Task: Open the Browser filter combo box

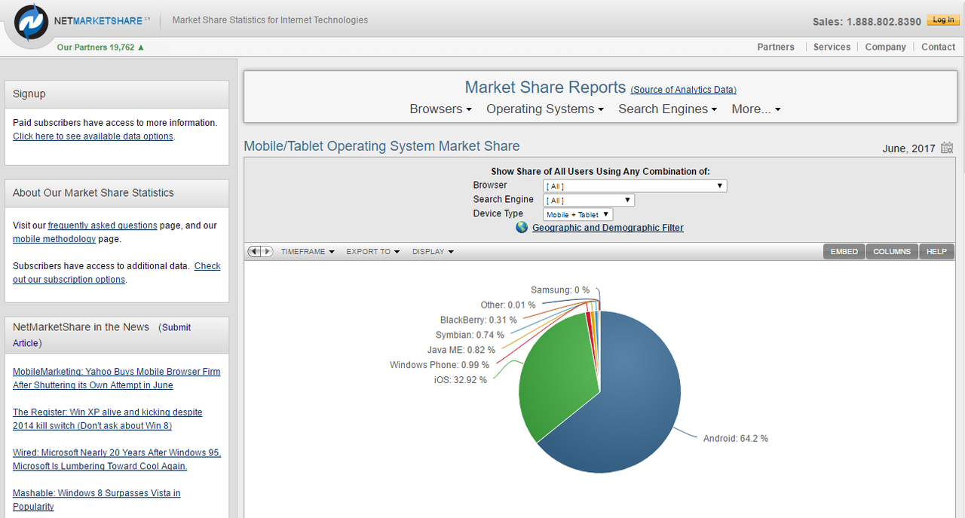Action: coord(635,185)
